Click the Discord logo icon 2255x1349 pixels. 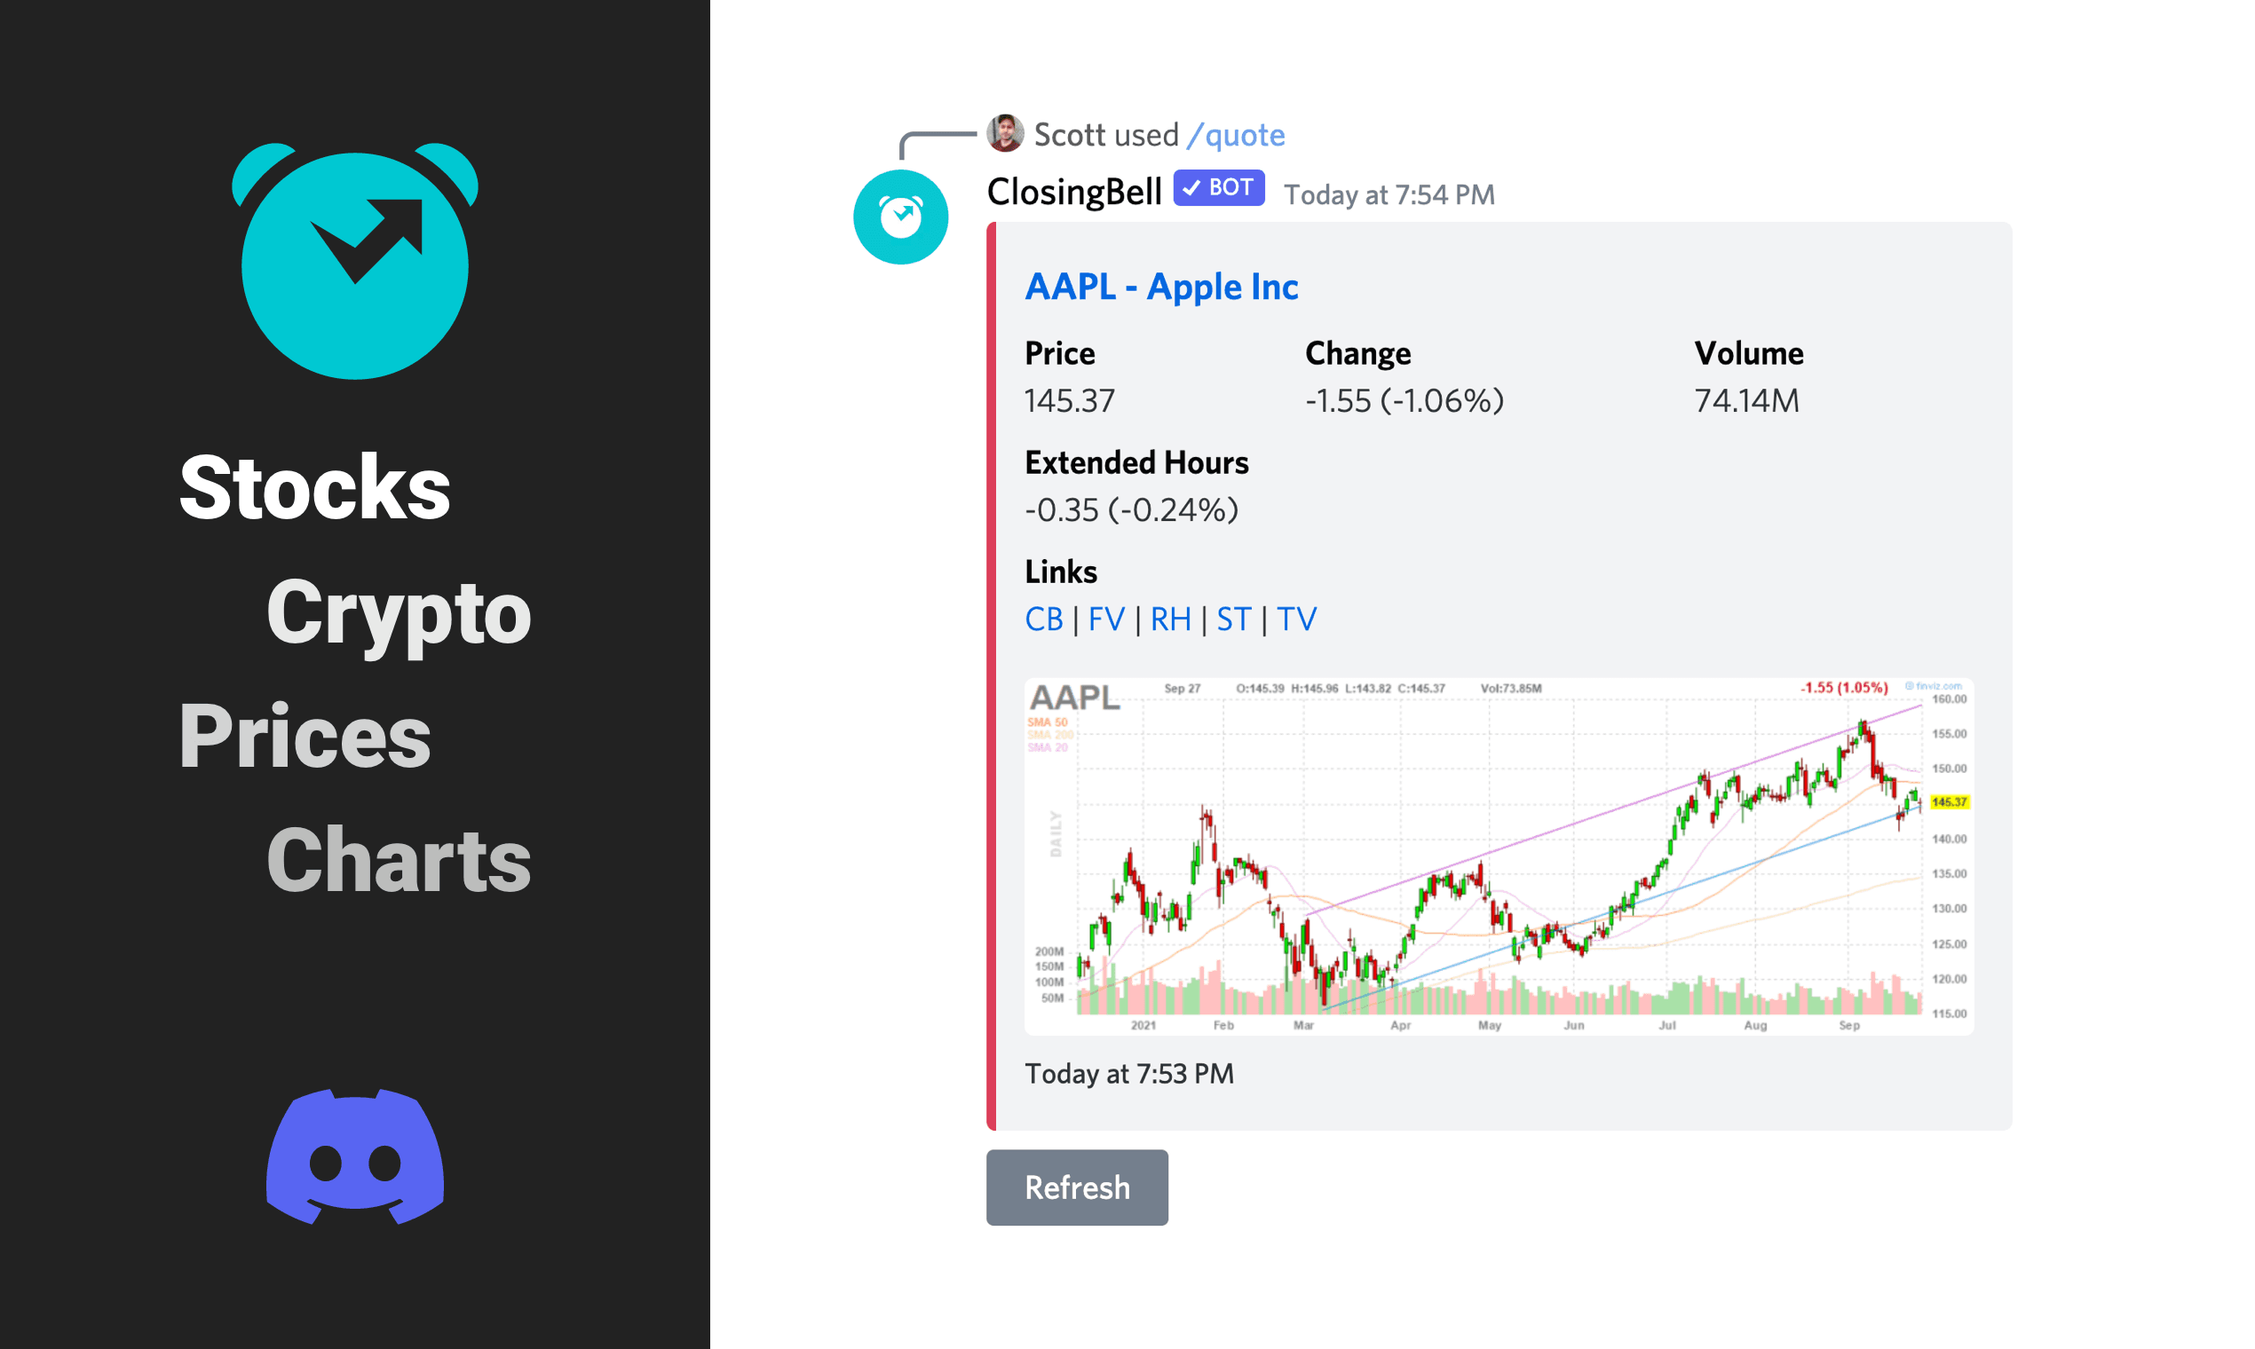(x=354, y=1156)
